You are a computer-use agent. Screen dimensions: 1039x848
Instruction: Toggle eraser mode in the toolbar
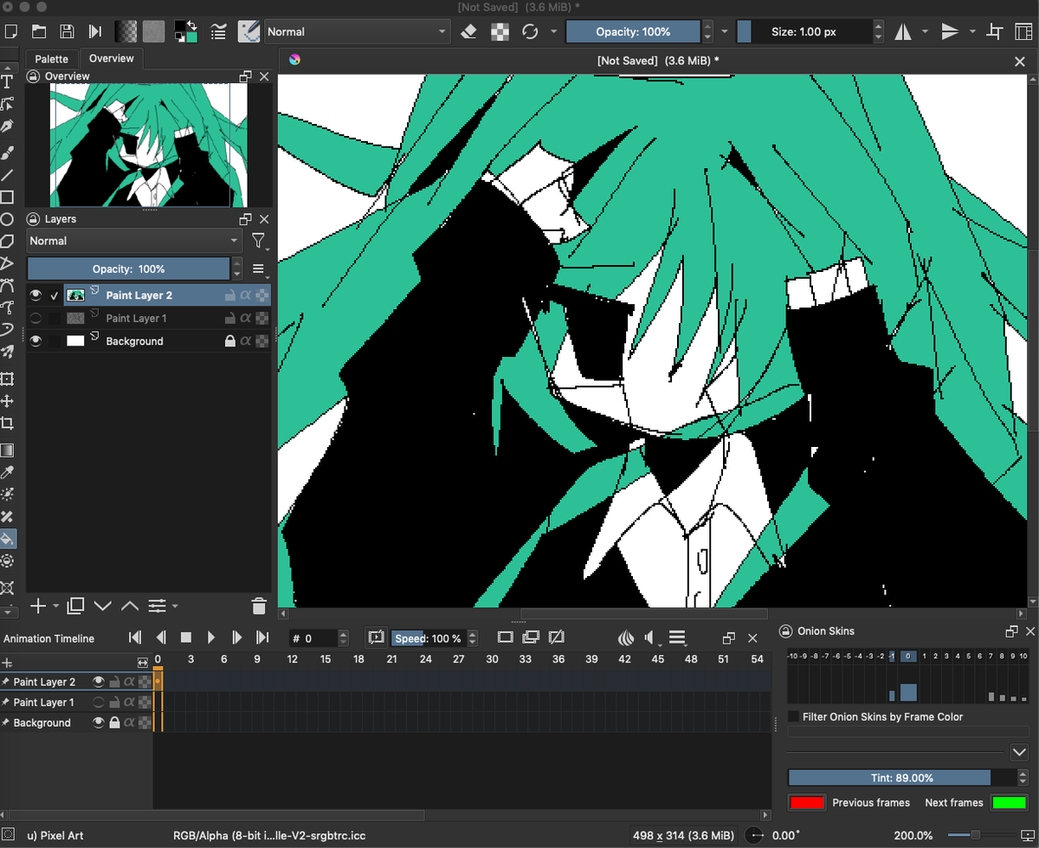click(x=468, y=32)
